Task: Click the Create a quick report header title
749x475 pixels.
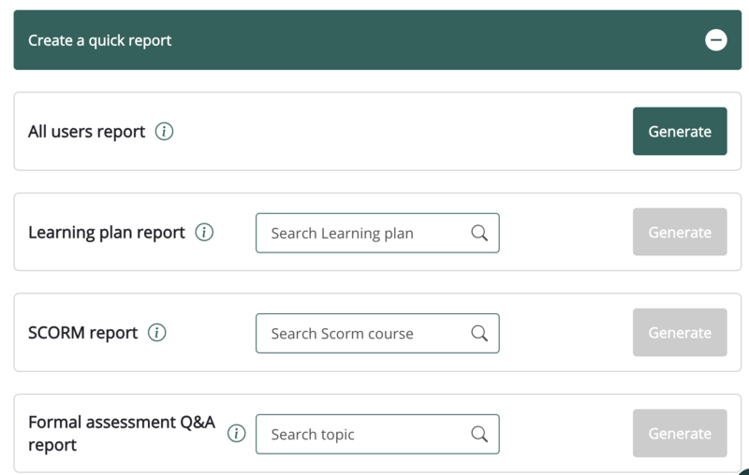Action: click(x=100, y=40)
